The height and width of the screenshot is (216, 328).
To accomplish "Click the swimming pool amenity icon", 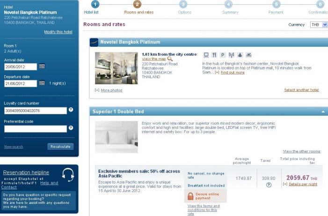I will (248, 55).
